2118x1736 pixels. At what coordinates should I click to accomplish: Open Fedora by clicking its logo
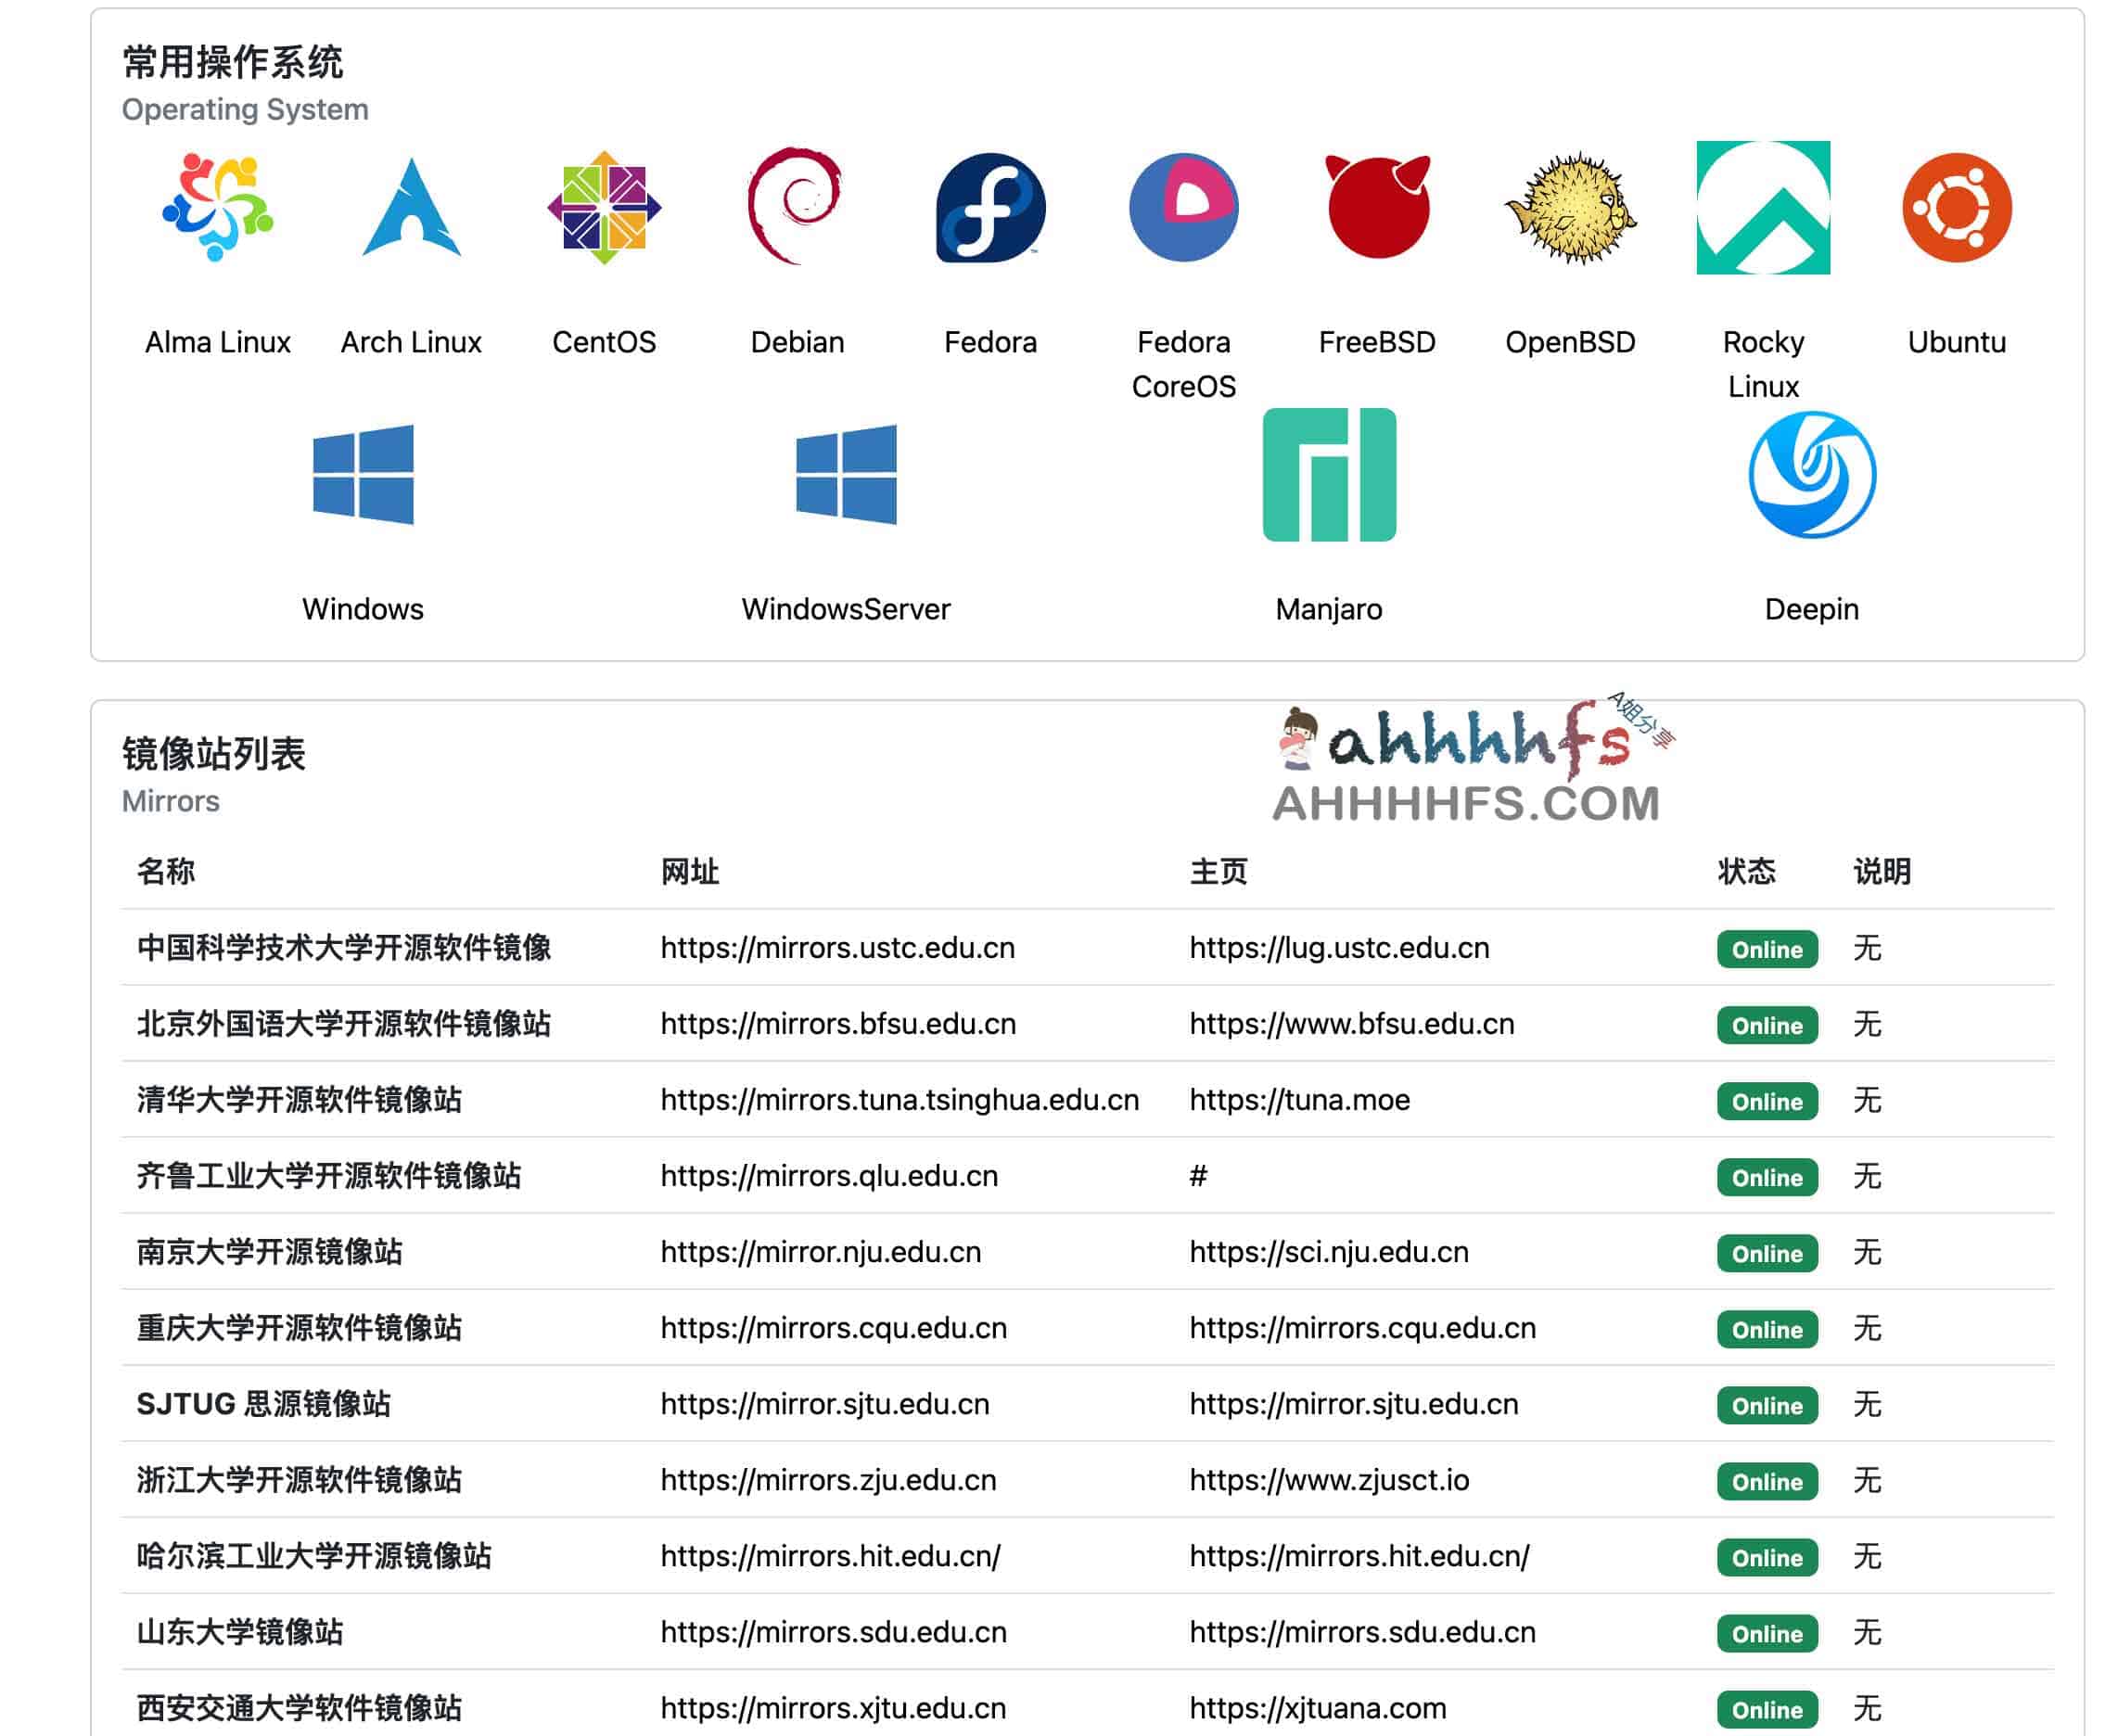tap(990, 210)
